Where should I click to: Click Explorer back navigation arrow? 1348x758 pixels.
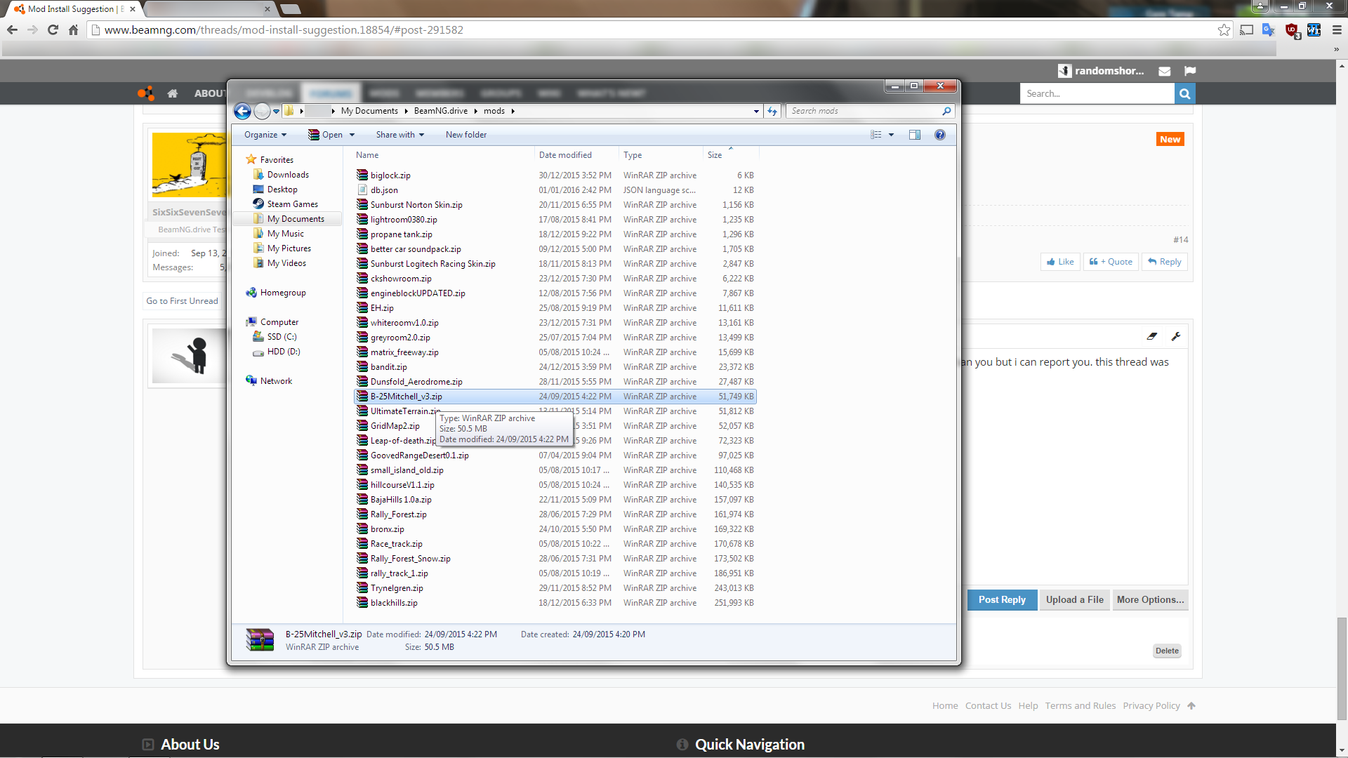point(242,111)
